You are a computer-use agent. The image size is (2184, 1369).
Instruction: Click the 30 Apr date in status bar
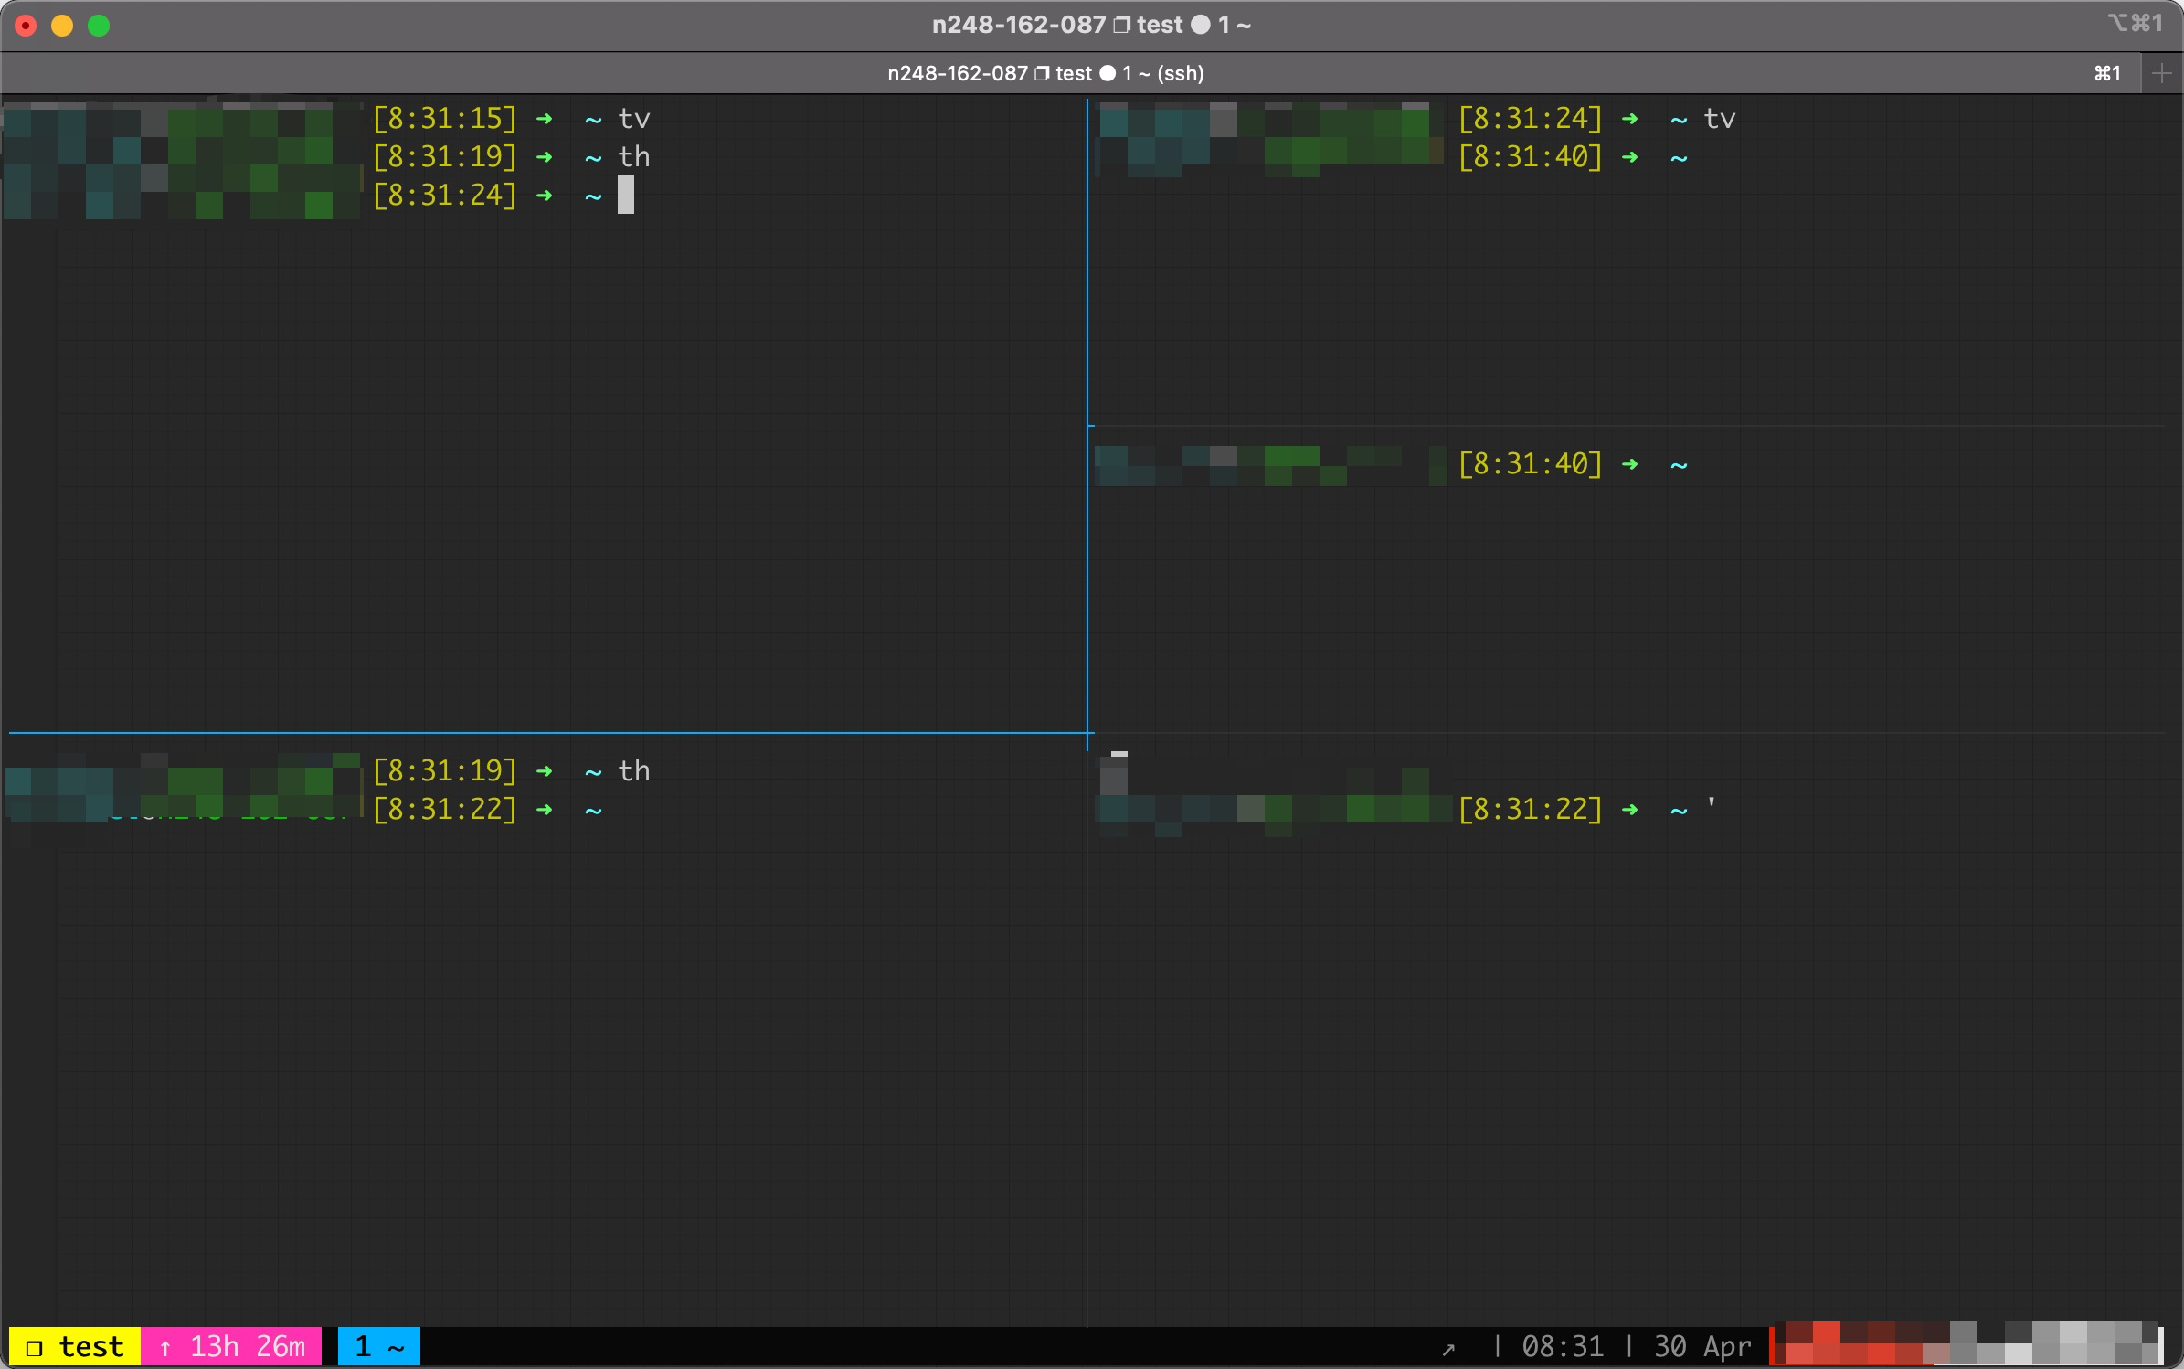pos(1702,1346)
